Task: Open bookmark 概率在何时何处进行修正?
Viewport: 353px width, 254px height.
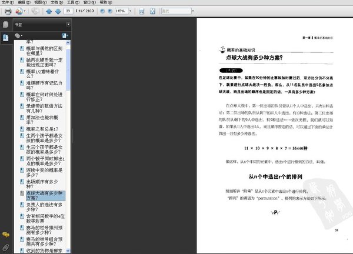Action: click(x=44, y=97)
